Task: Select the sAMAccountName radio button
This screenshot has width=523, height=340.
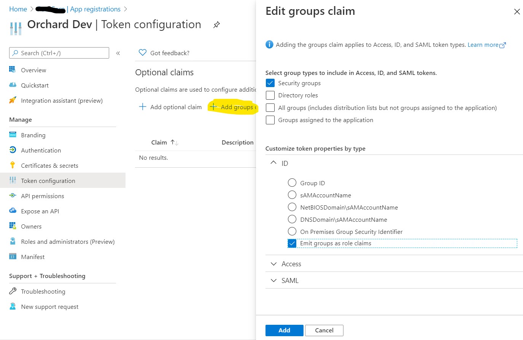Action: (292, 195)
